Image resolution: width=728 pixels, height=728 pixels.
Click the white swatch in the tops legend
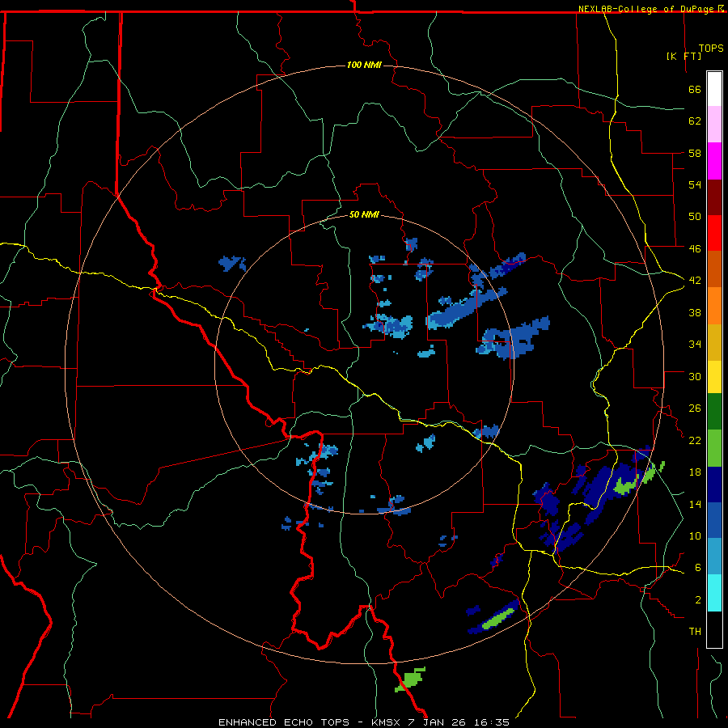tap(714, 89)
